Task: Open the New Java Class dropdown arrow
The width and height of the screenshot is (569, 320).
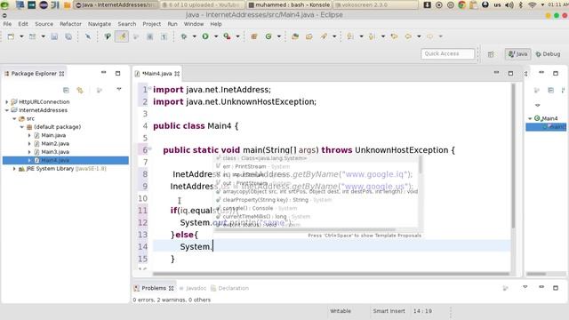Action: (278, 36)
